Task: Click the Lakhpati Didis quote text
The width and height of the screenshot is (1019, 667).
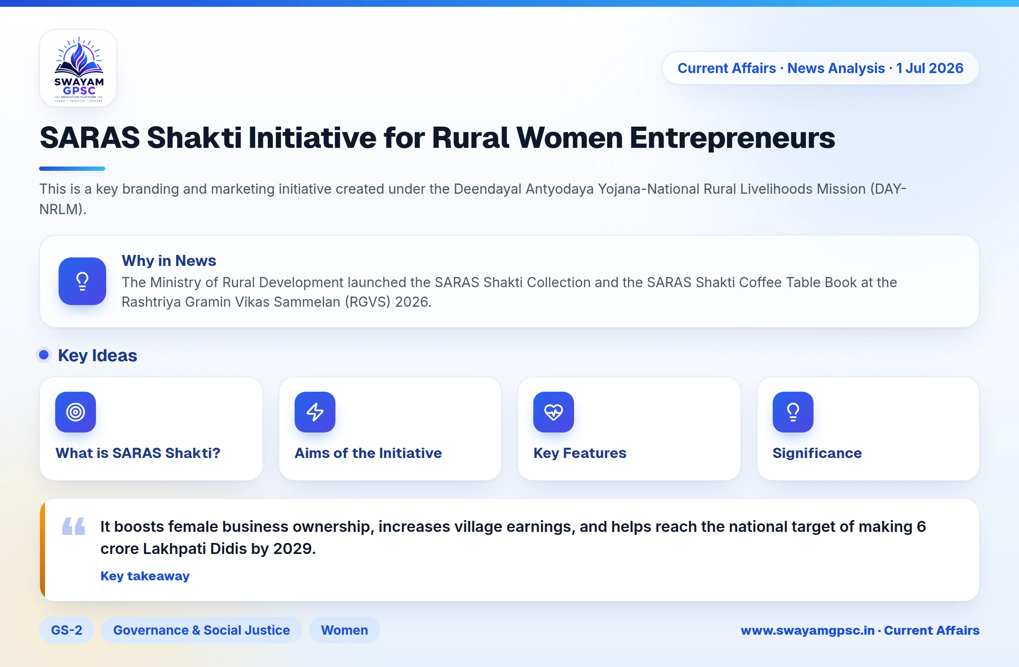Action: click(513, 537)
